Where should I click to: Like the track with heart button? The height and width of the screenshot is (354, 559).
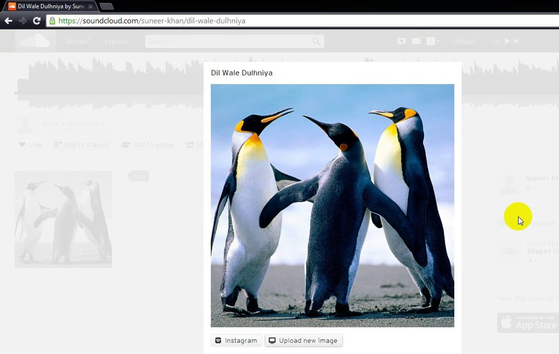(x=31, y=144)
